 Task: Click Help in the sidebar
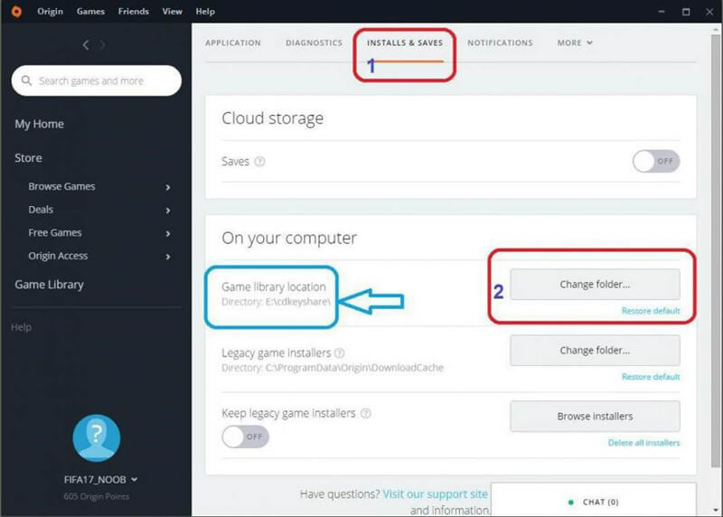click(21, 327)
